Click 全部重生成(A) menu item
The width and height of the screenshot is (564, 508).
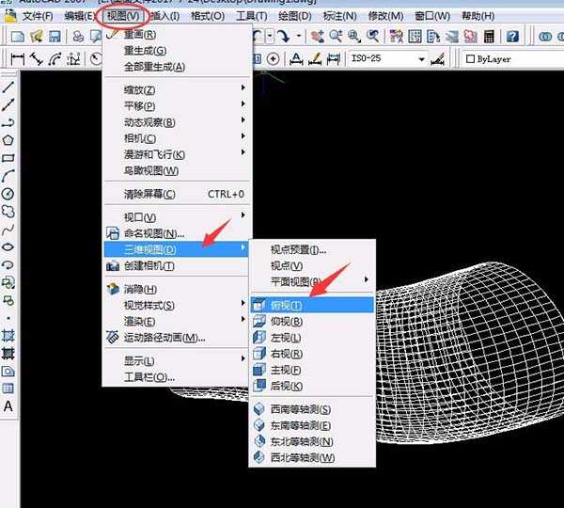pyautogui.click(x=177, y=67)
